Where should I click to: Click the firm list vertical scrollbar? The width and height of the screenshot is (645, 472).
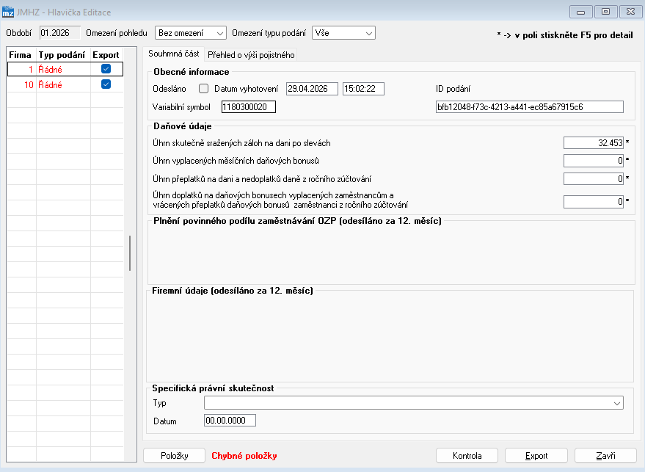tap(130, 253)
